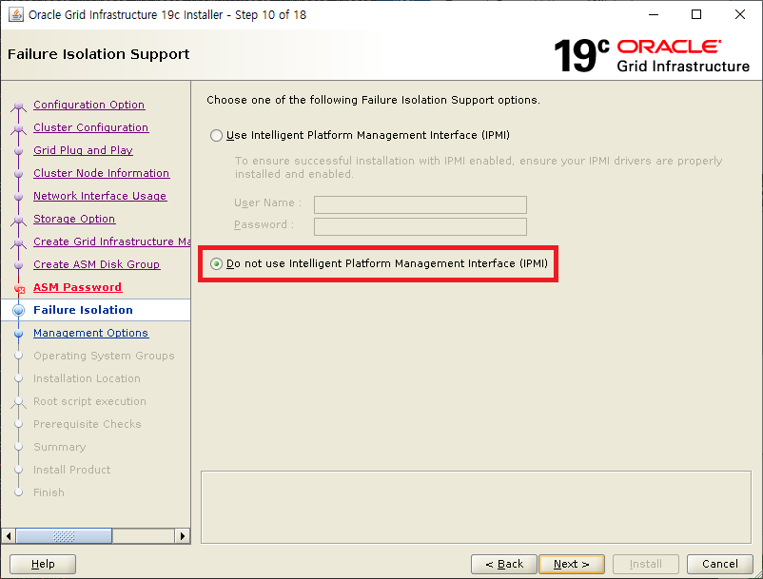
Task: Click the Operating System Groups step text
Action: [x=104, y=356]
